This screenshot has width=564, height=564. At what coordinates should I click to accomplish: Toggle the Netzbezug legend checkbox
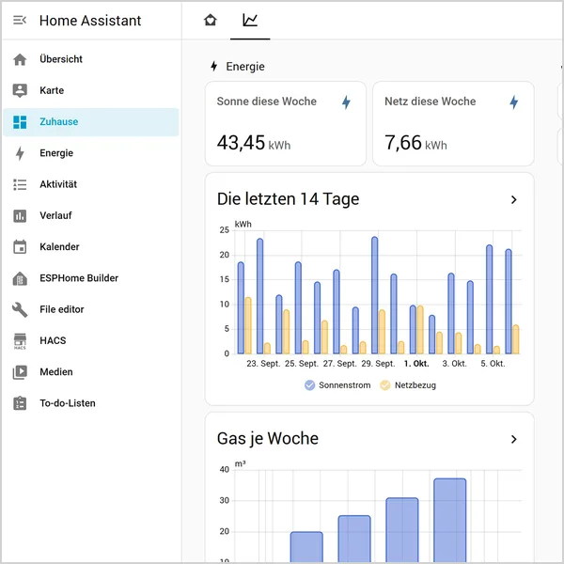(384, 385)
